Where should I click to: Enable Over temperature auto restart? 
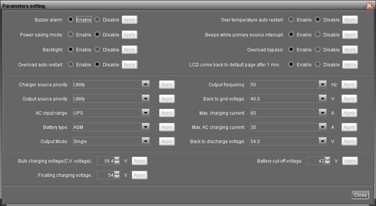291,20
